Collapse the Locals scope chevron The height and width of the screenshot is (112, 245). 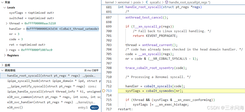(x=5, y=7)
